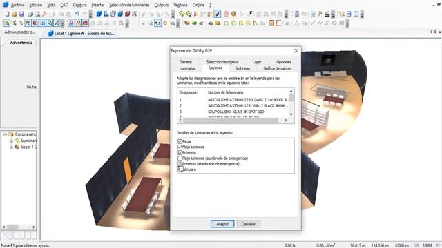Viewport: 442px width, 248px height.
Task: Check the Lámpara checkbox
Action: (180, 169)
